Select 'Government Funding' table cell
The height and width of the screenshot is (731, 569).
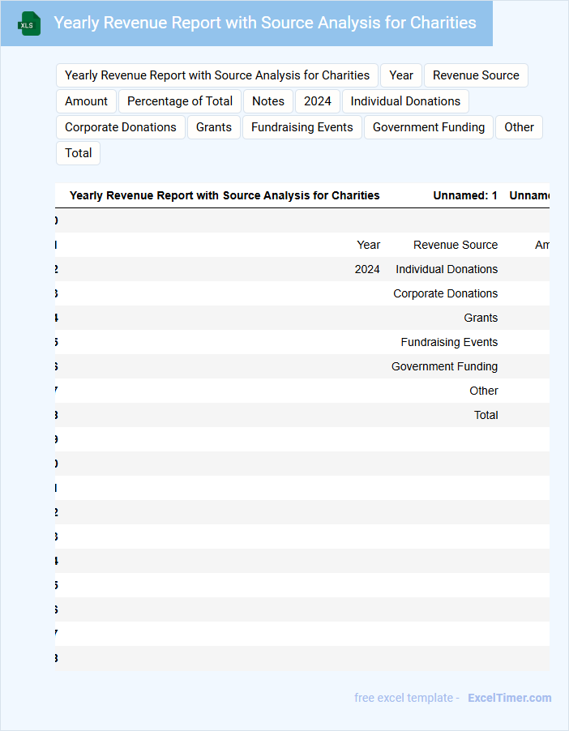pos(444,366)
